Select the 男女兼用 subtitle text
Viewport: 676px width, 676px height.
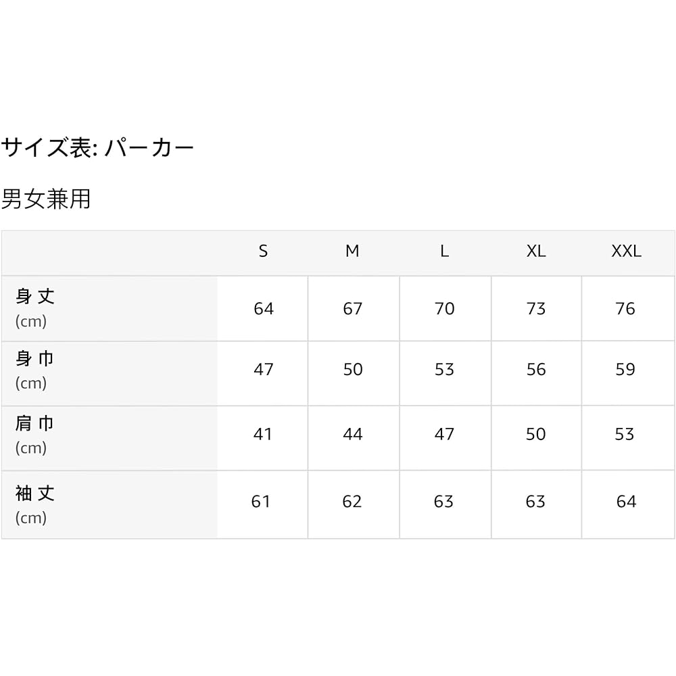point(46,199)
